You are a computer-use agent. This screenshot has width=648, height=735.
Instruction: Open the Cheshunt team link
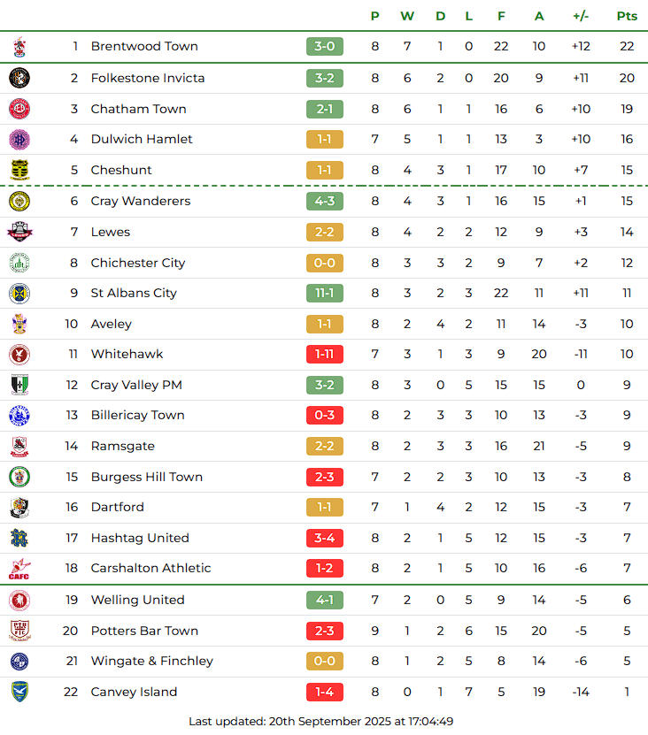tap(121, 170)
